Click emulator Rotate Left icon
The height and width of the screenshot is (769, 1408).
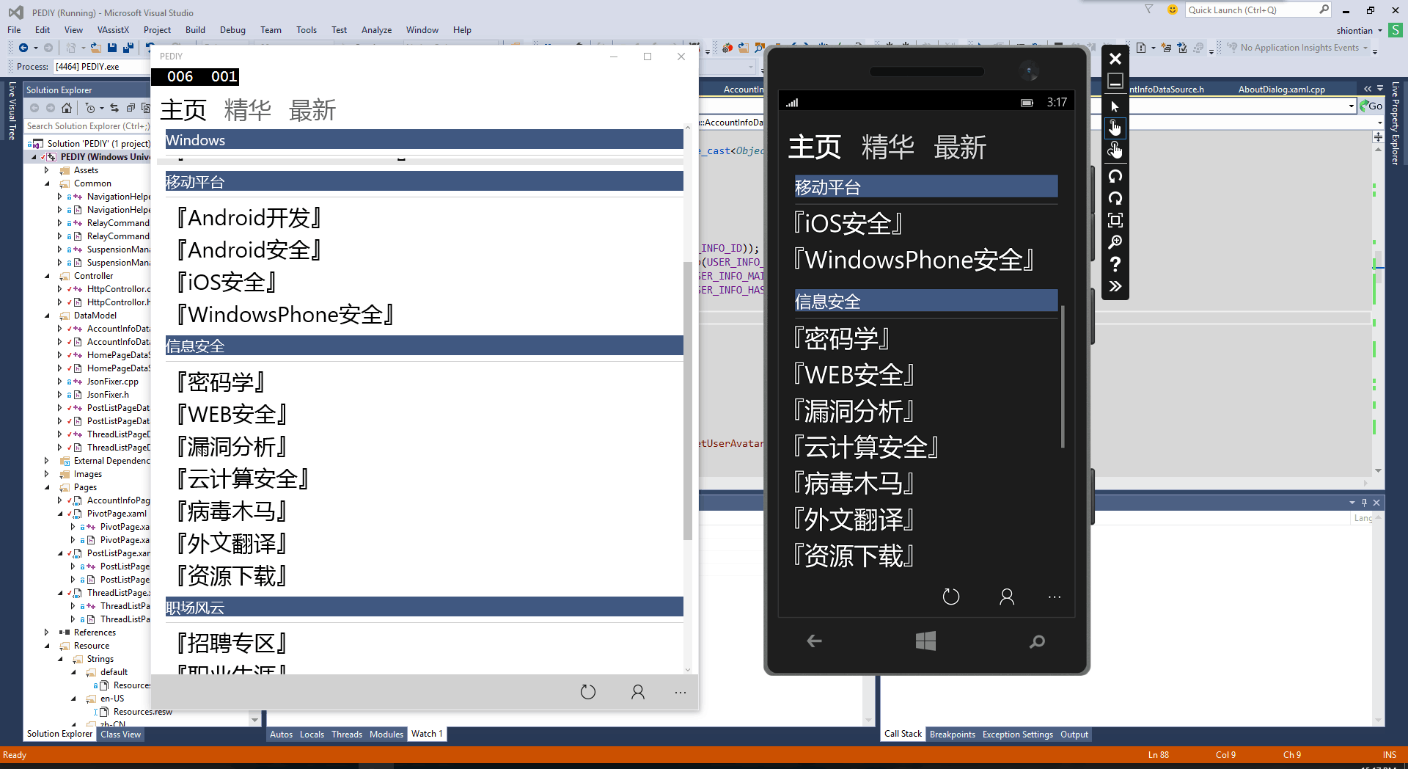1115,176
